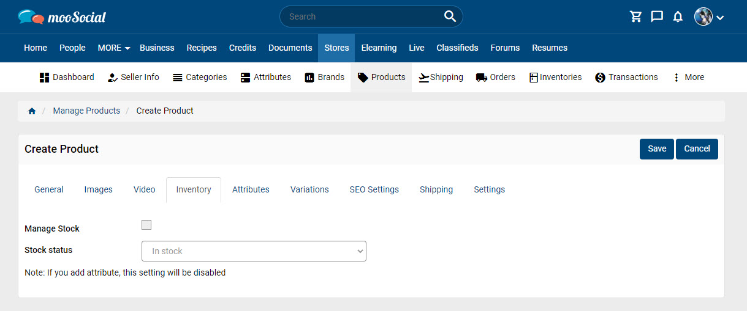747x311 pixels.
Task: Switch to the SEO Settings tab
Action: coord(374,189)
